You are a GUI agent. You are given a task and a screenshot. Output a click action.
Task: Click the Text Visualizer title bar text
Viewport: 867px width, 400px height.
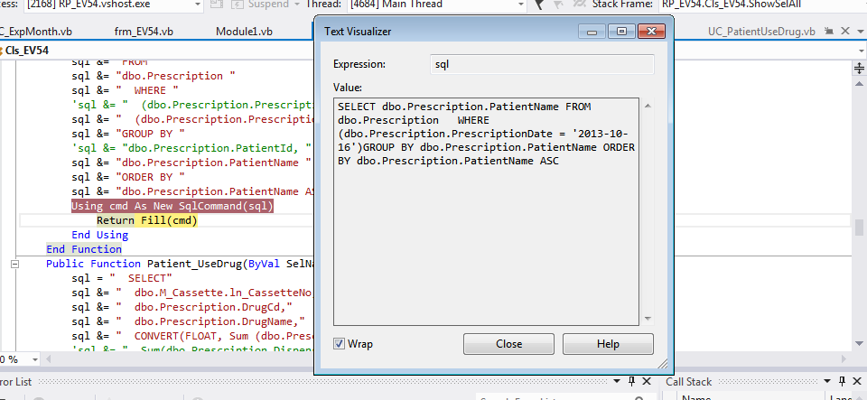point(358,32)
